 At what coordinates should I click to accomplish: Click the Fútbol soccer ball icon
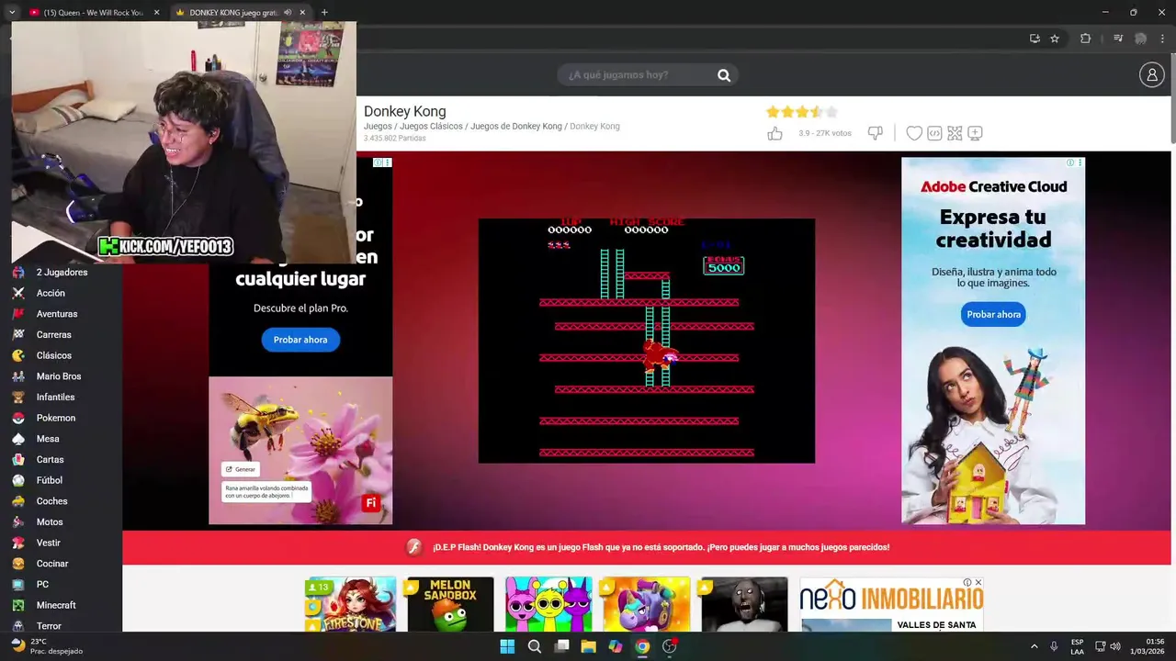click(18, 480)
